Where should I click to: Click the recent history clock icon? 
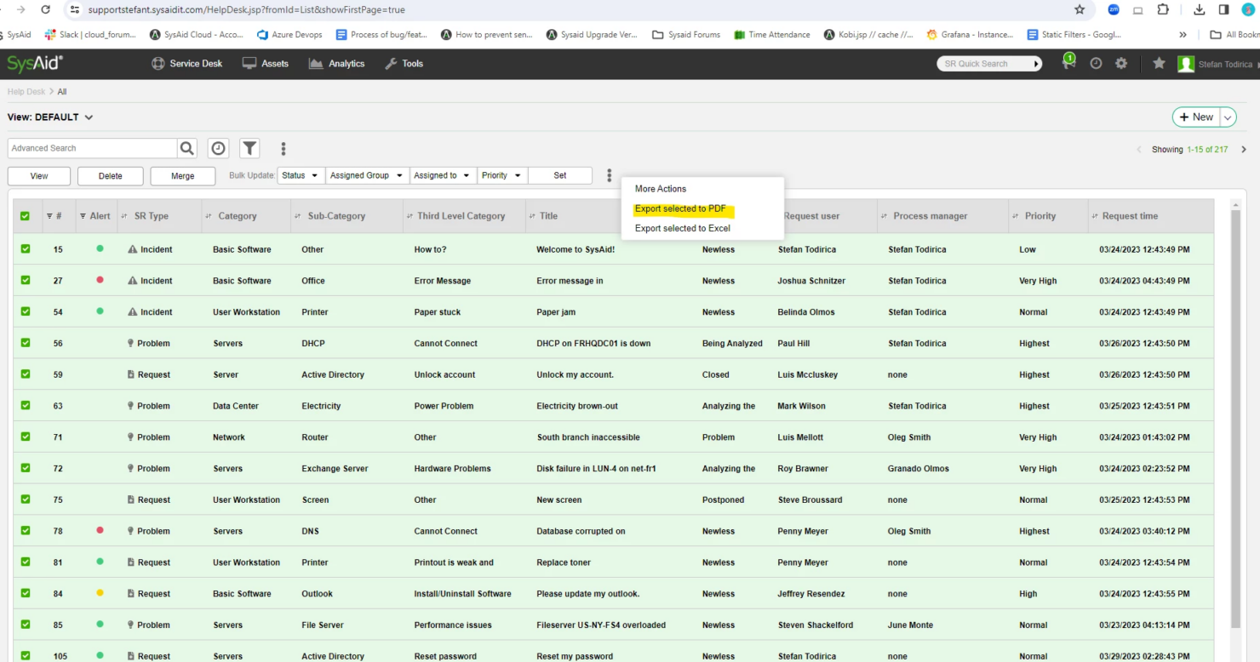pos(218,147)
